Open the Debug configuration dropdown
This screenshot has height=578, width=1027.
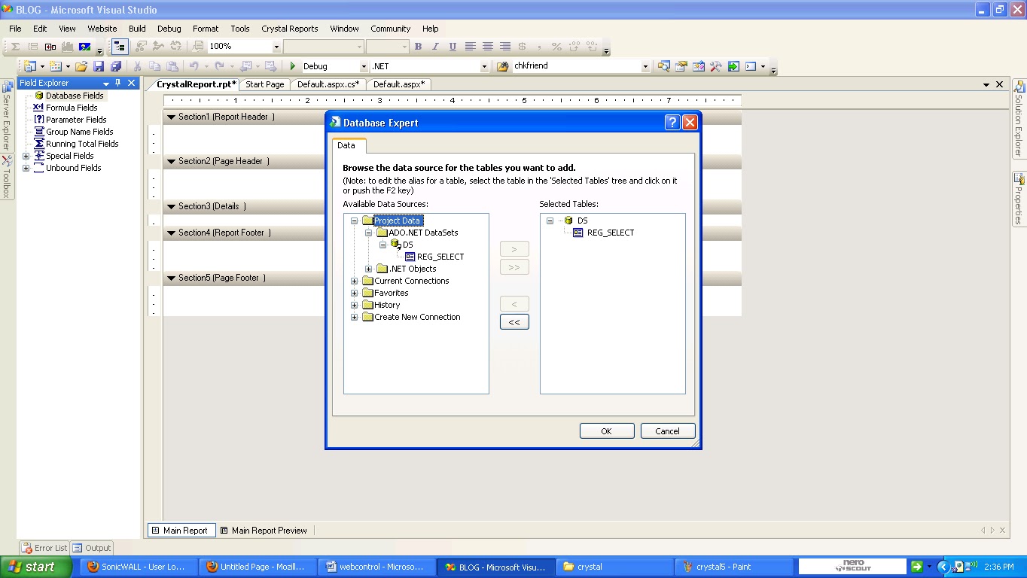coord(364,66)
